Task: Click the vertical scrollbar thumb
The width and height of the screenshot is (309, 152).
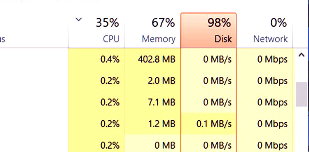Action: click(x=302, y=94)
